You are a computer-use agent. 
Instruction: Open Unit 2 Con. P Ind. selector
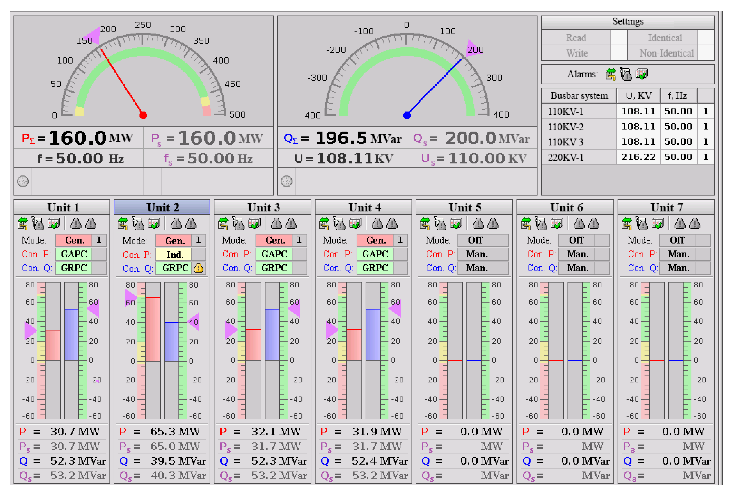click(x=174, y=255)
